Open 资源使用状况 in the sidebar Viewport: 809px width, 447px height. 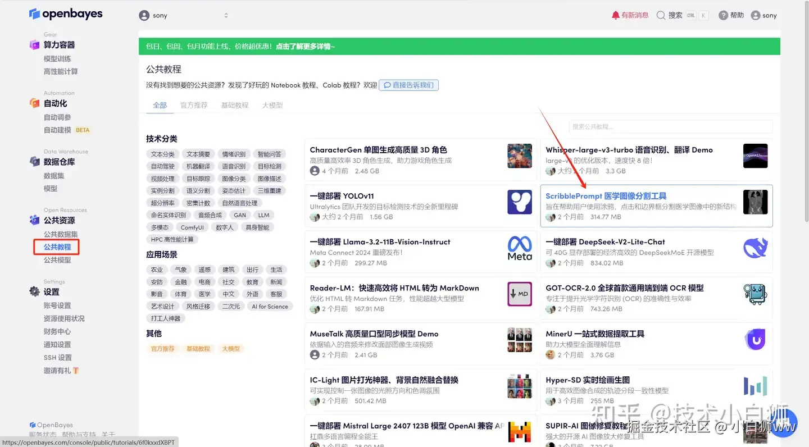[64, 318]
